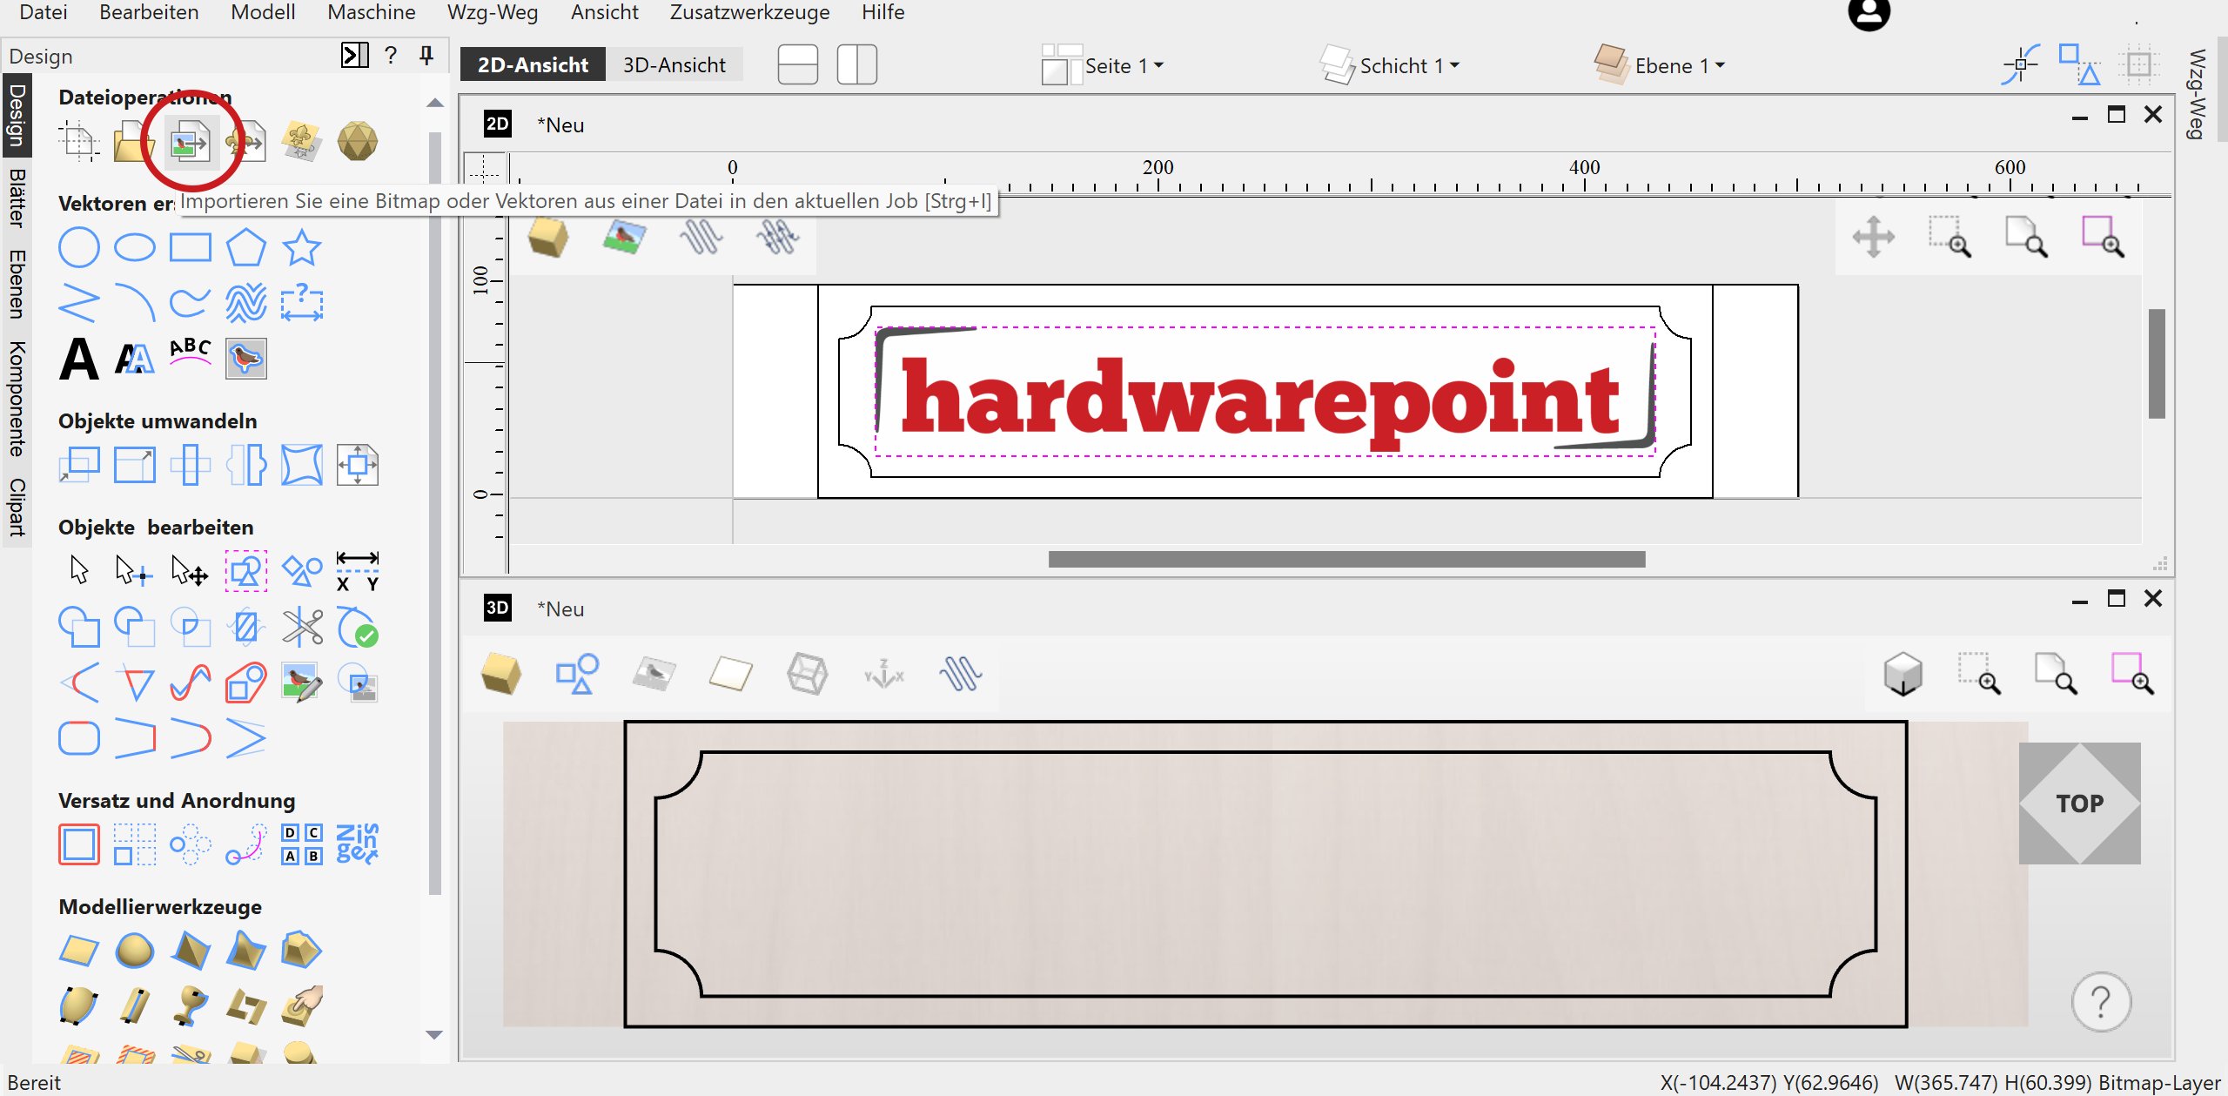Create a new file from Dateioperationen
The width and height of the screenshot is (2228, 1096).
click(x=79, y=142)
